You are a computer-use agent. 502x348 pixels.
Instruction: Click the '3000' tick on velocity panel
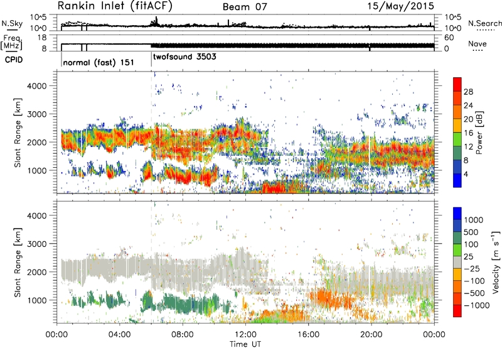coord(36,244)
